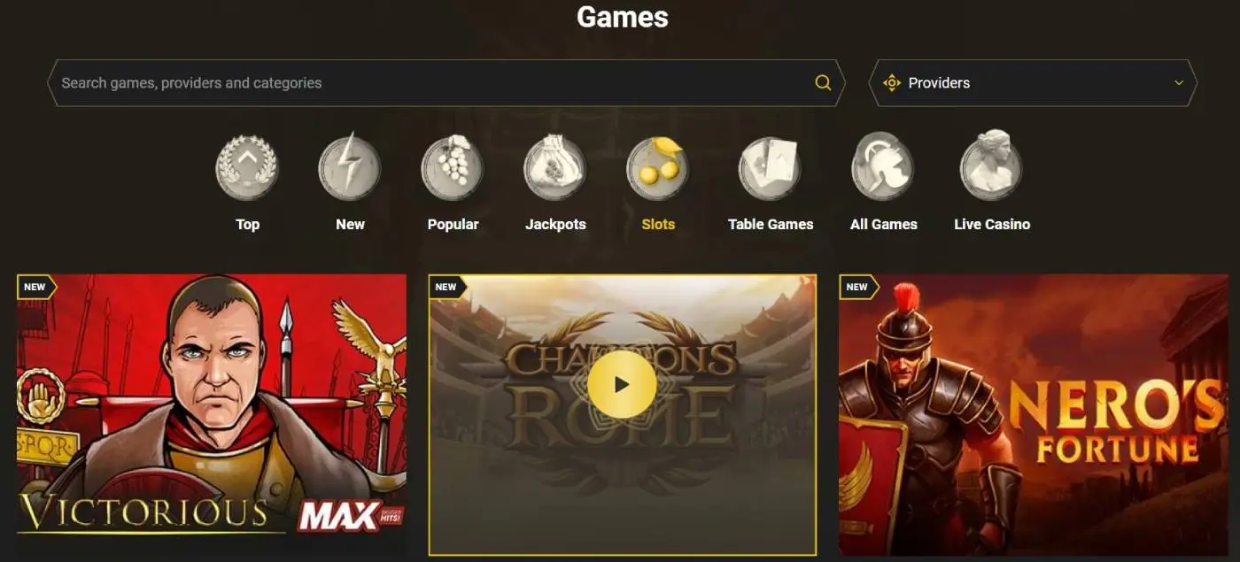Switch to the Table Games tab label
1240x562 pixels.
(x=771, y=225)
